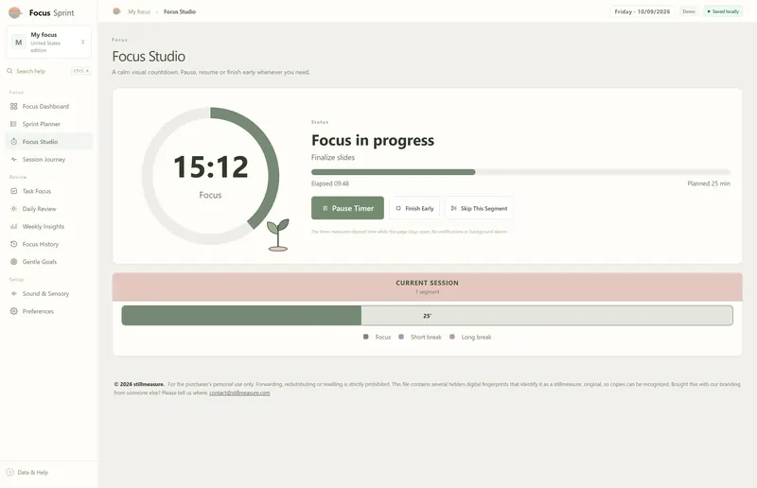Open Focus Dashboard grid icon

point(13,106)
